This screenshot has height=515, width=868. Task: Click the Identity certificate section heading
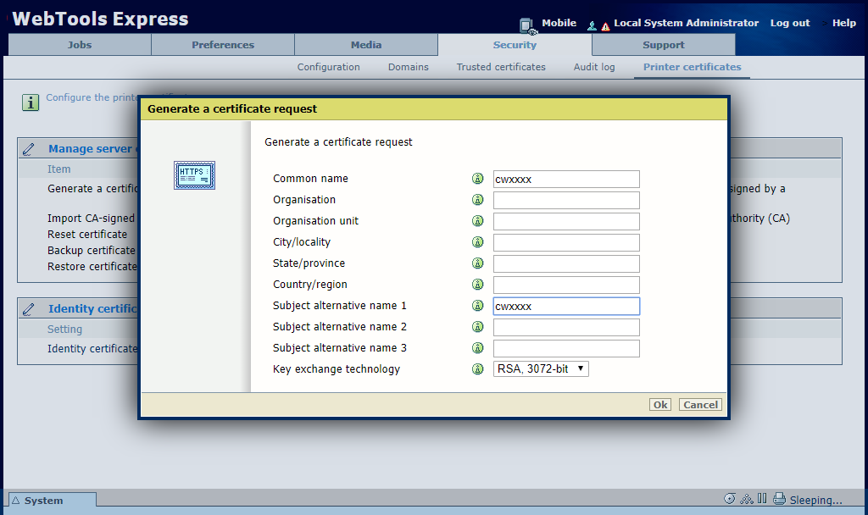92,308
